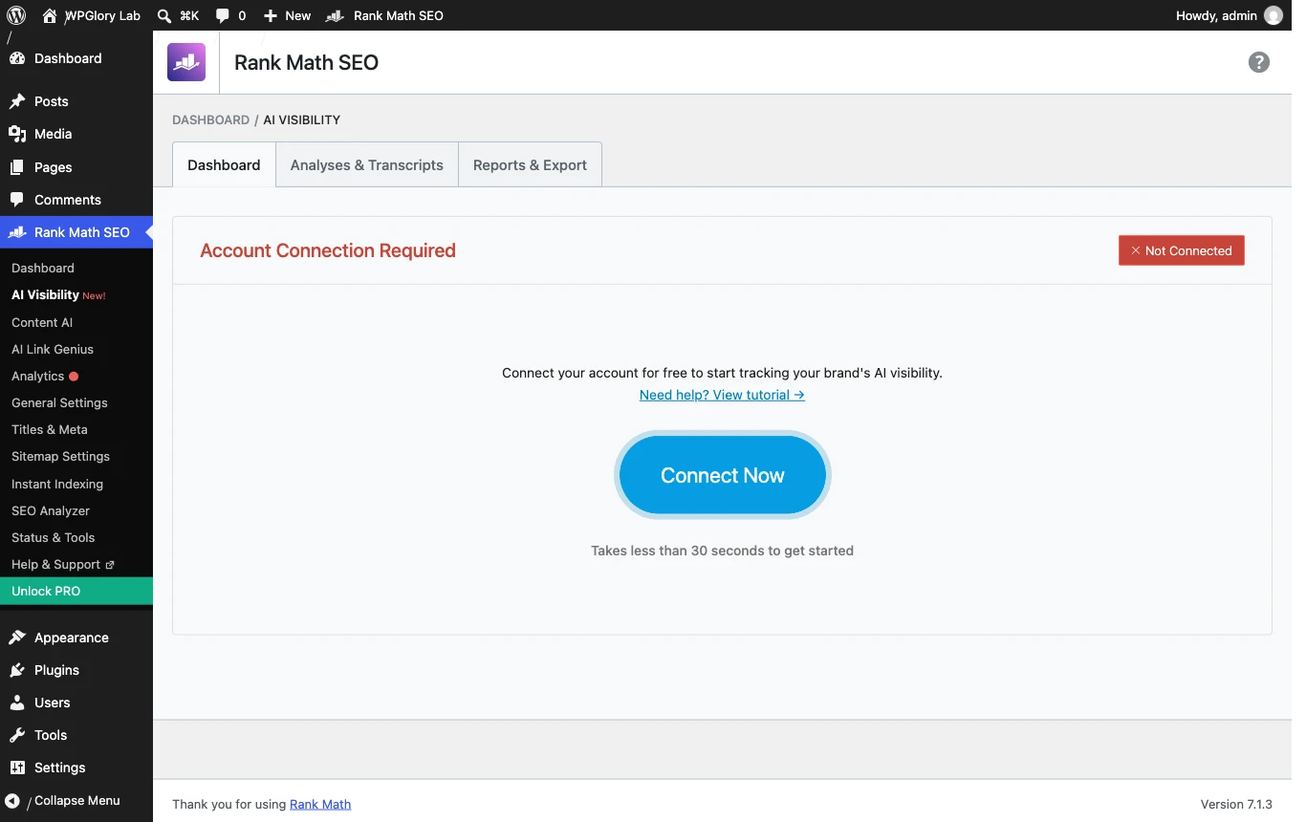Image resolution: width=1306 pixels, height=822 pixels.
Task: Click the Not Connected status badge
Action: tap(1182, 250)
